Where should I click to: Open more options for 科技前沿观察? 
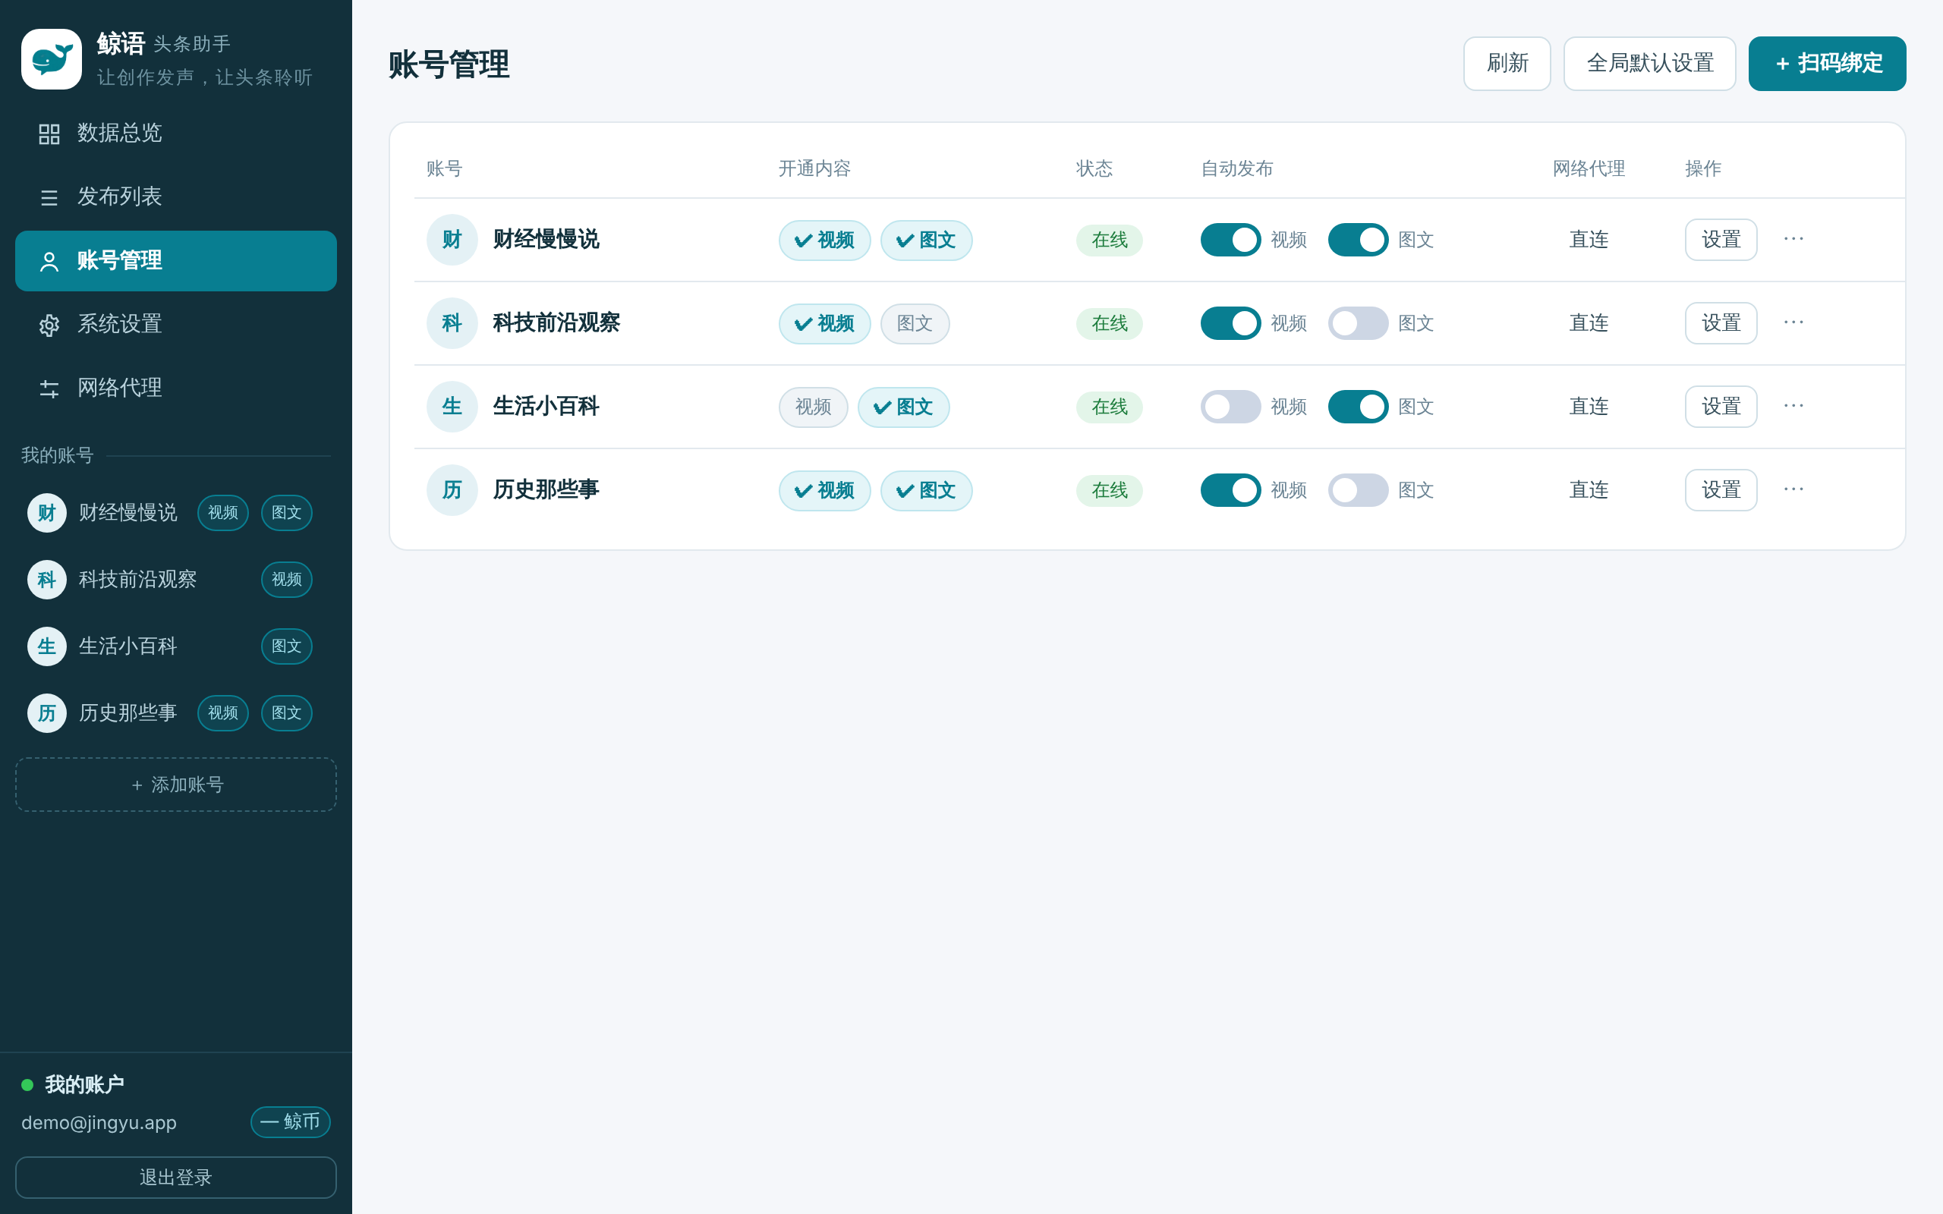click(x=1793, y=322)
